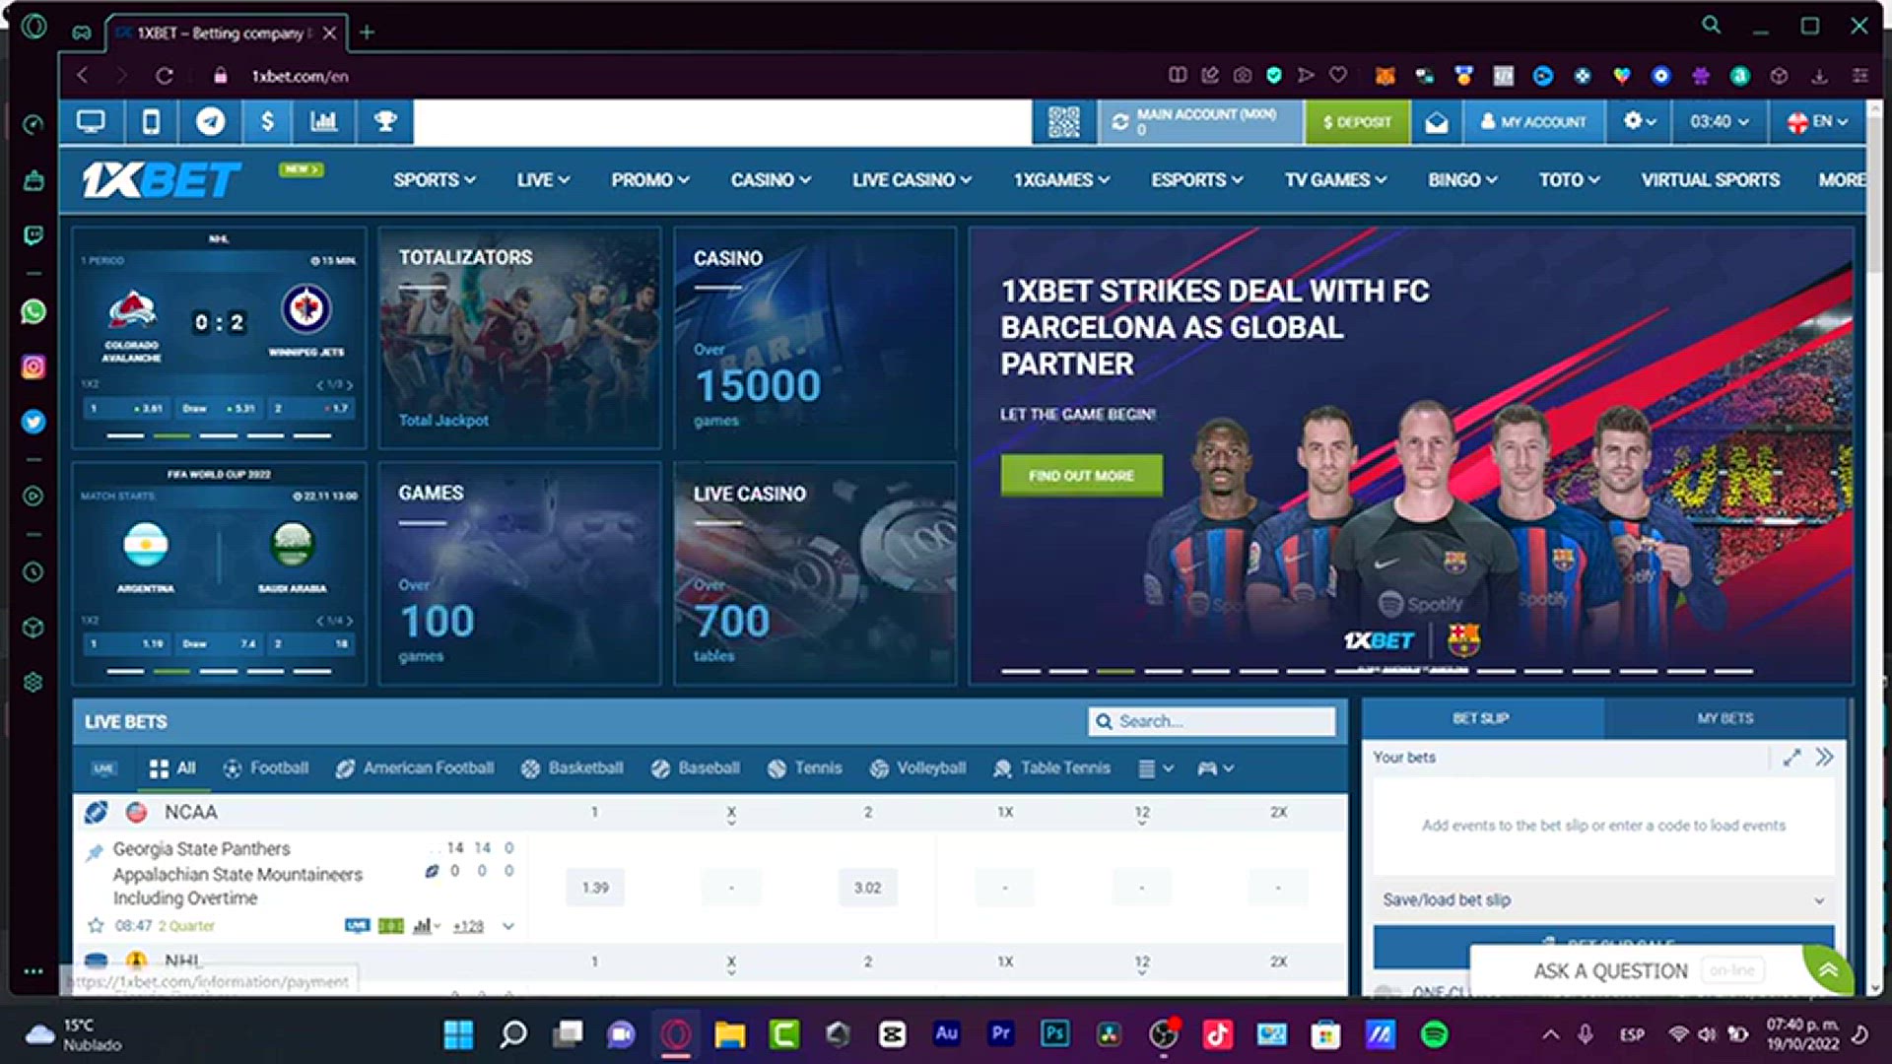Reload the 1xbet page
1892x1064 pixels.
(165, 76)
